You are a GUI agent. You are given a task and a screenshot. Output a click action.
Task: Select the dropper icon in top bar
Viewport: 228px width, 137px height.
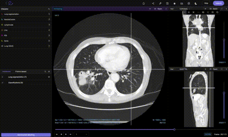(x=160, y=3)
